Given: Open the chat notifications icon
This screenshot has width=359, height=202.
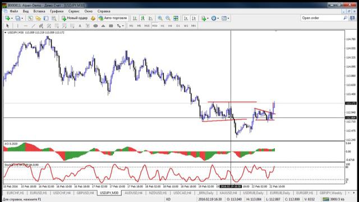Looking at the screenshot, I should pyautogui.click(x=352, y=18).
